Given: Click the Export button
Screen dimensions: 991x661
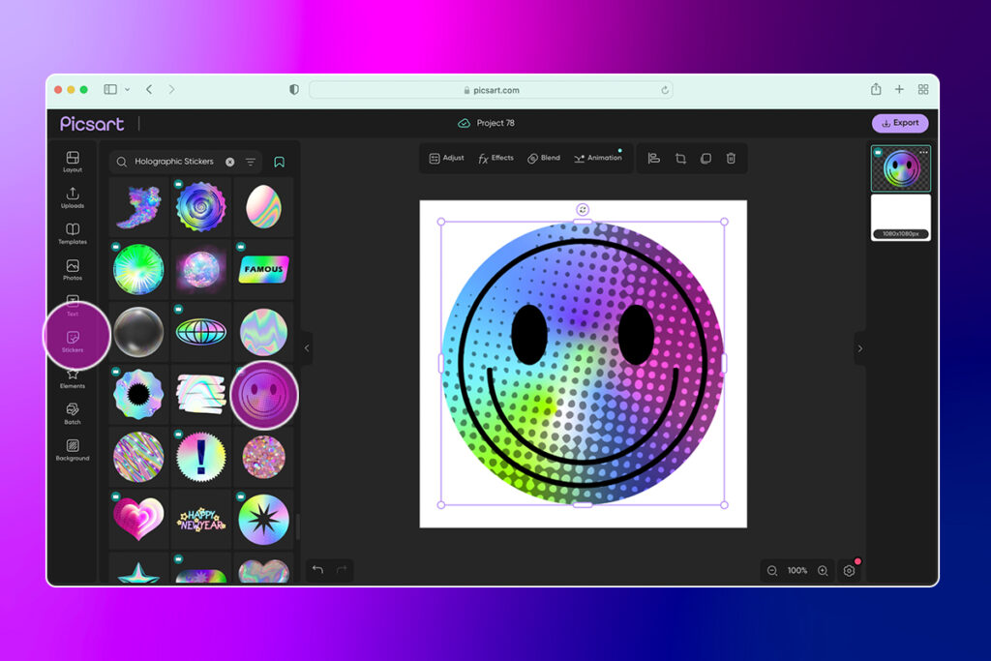Looking at the screenshot, I should click(x=900, y=123).
